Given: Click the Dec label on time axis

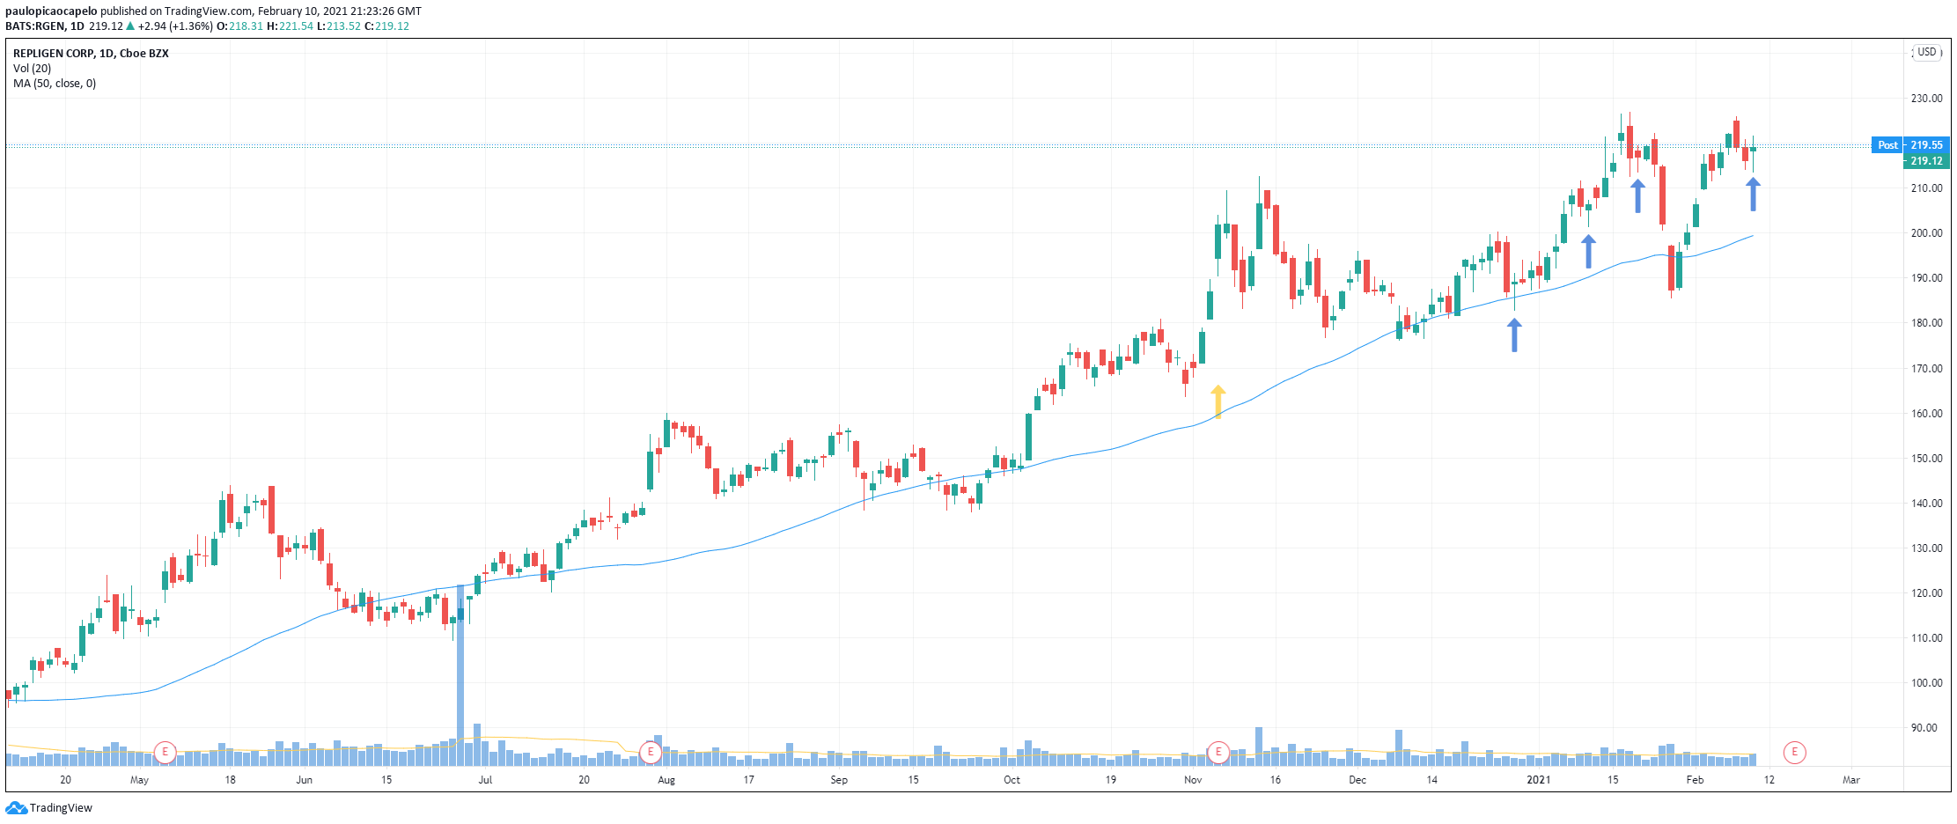Looking at the screenshot, I should [x=1357, y=780].
